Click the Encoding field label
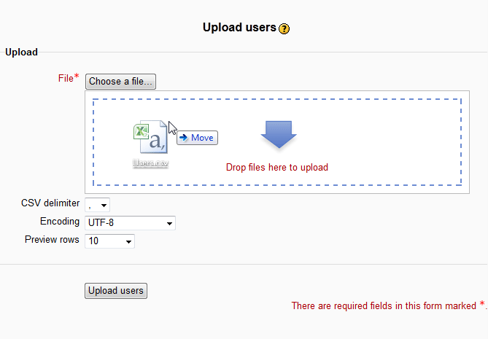Viewport: 488px width, 339px height. point(60,222)
